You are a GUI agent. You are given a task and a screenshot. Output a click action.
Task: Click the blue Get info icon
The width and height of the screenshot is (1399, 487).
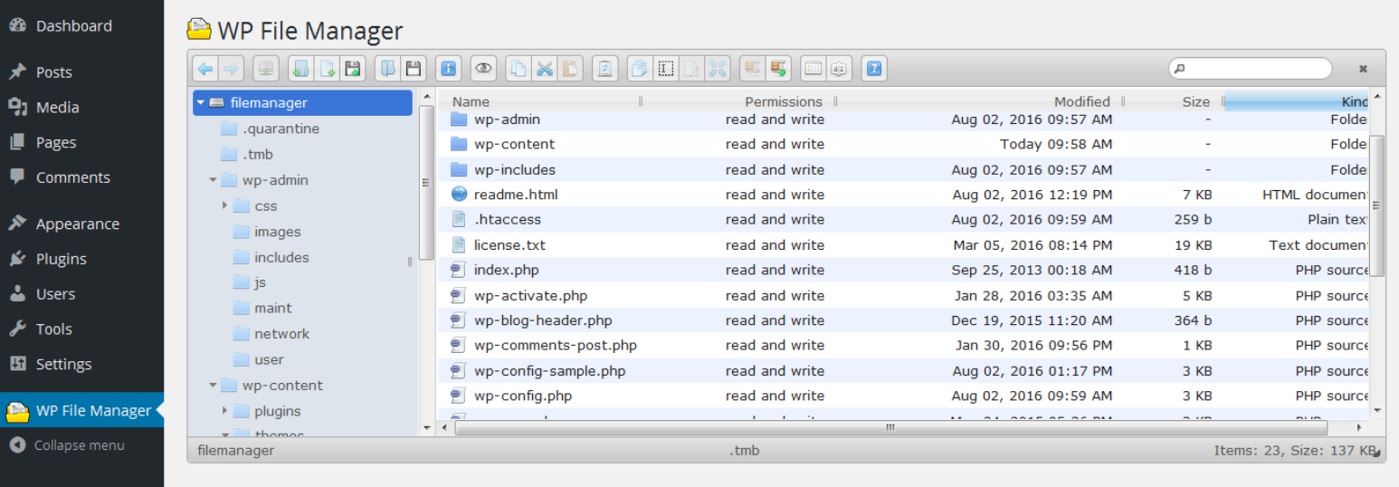[x=447, y=68]
